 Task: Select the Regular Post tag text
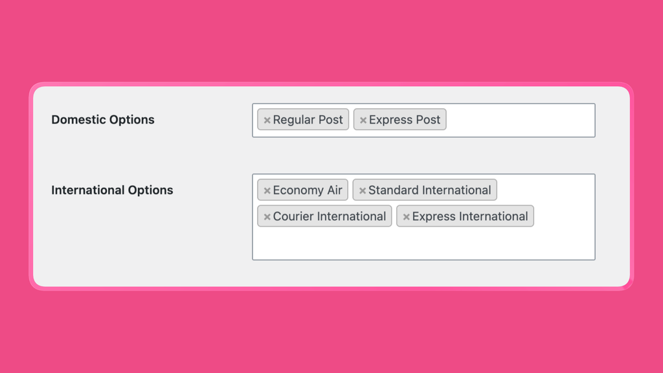[x=308, y=120]
